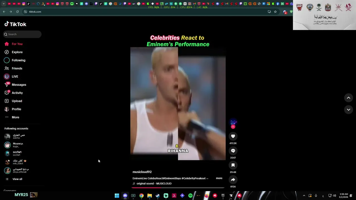Viewport: 356px width, 200px height.
Task: Open the browser tab search dropdown
Action: pos(4,4)
